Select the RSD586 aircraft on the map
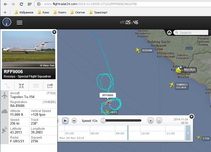Screen dimensions: 211x152 [x=138, y=50]
